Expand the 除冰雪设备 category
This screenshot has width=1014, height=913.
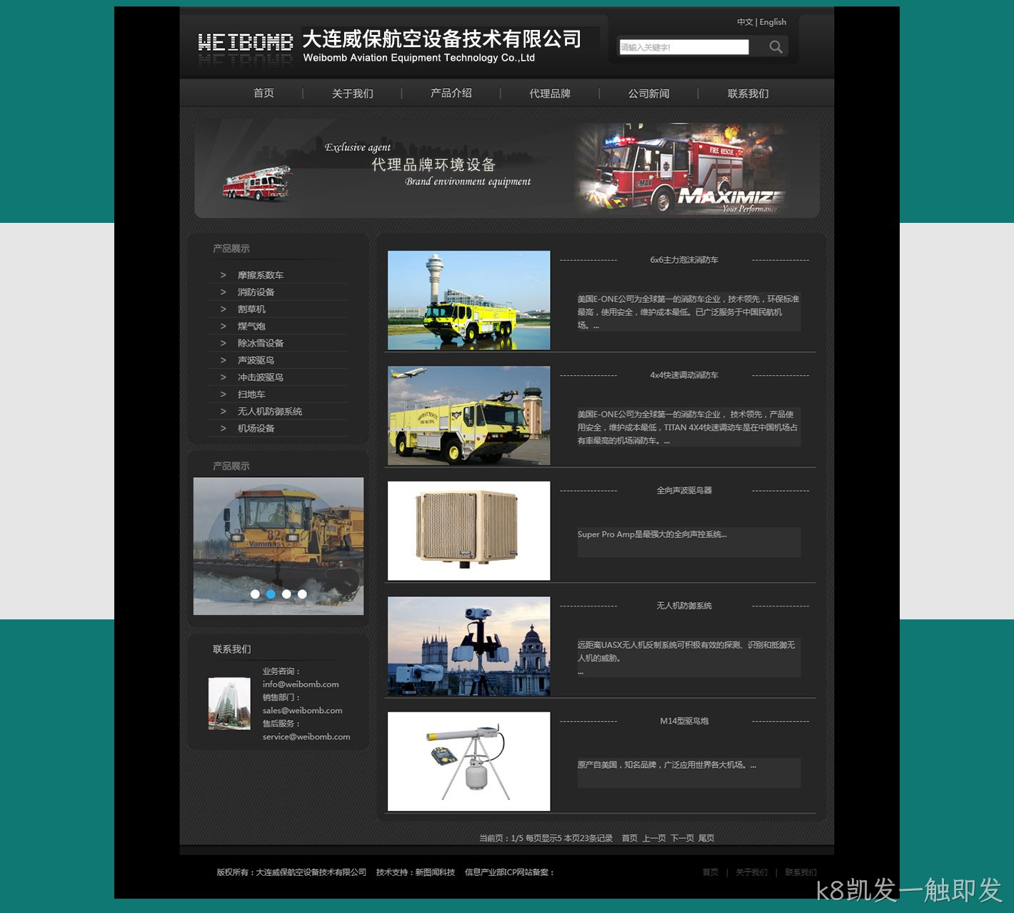(261, 344)
